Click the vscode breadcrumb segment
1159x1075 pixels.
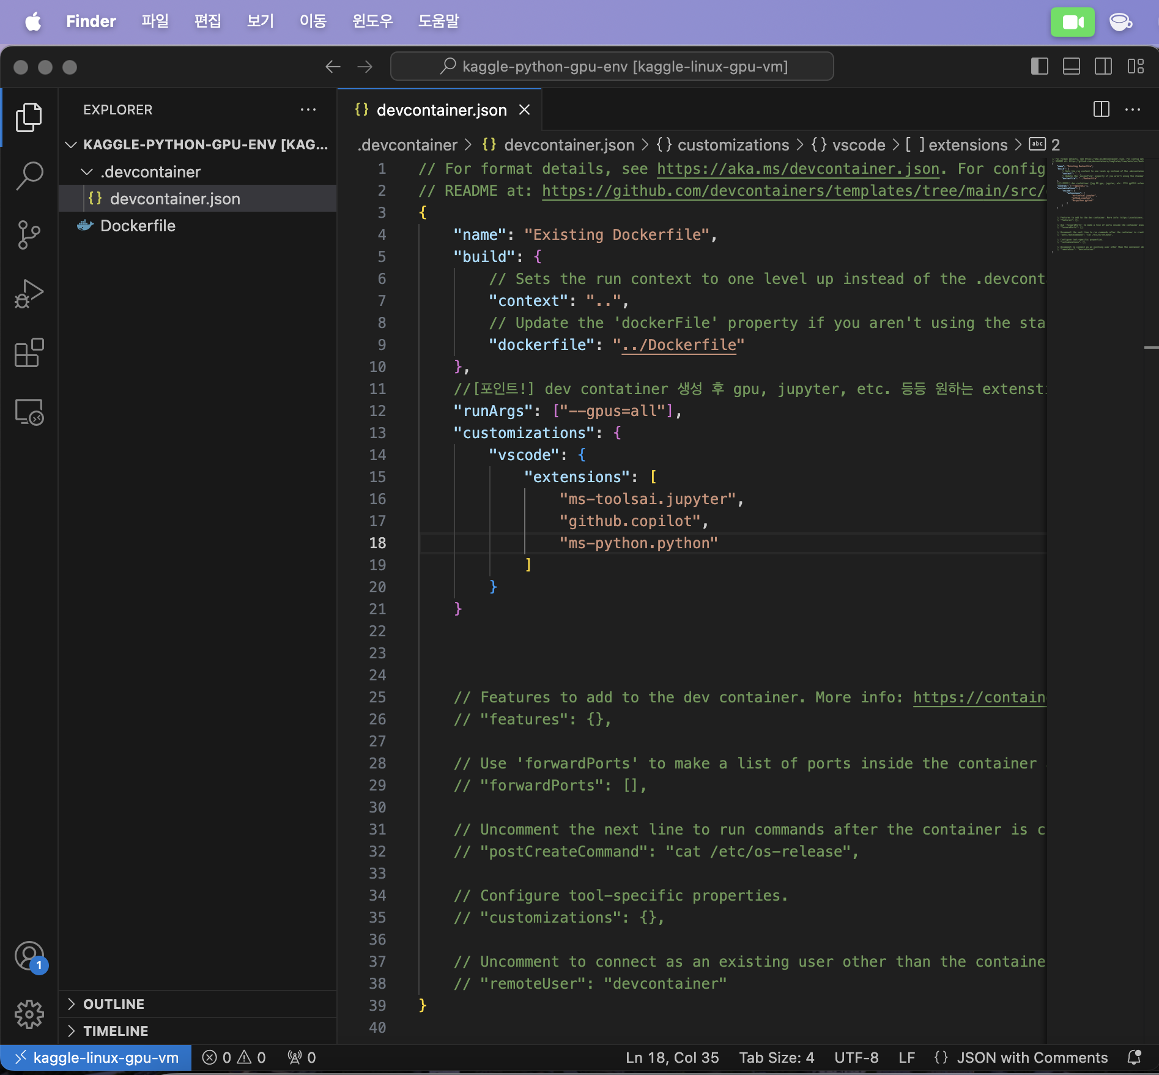(848, 145)
